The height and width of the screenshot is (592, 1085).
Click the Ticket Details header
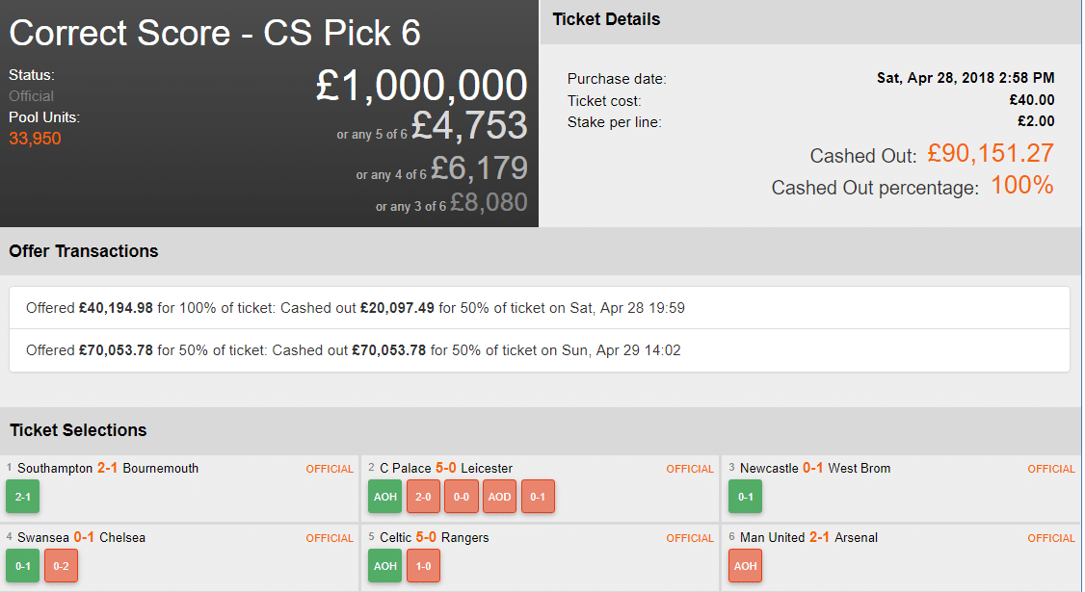tap(607, 19)
